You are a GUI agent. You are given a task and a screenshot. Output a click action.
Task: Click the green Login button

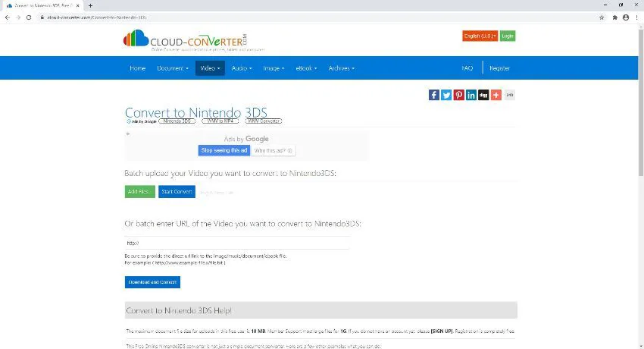click(508, 36)
